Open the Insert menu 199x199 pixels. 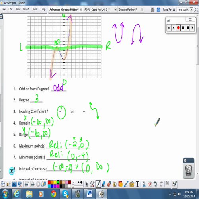26,9
